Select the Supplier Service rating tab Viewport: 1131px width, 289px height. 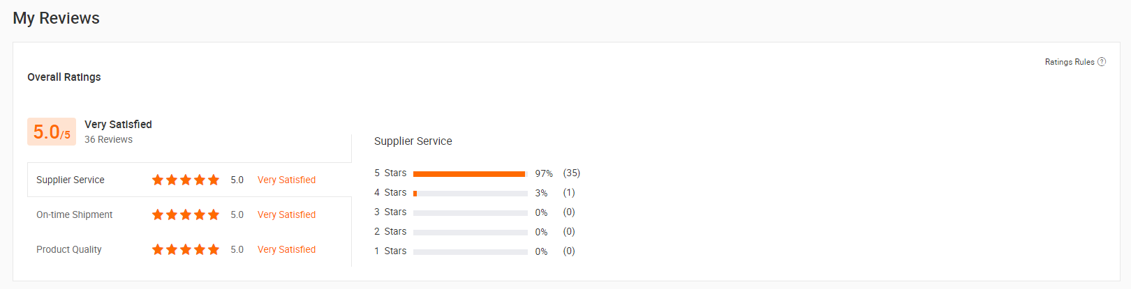tap(71, 180)
